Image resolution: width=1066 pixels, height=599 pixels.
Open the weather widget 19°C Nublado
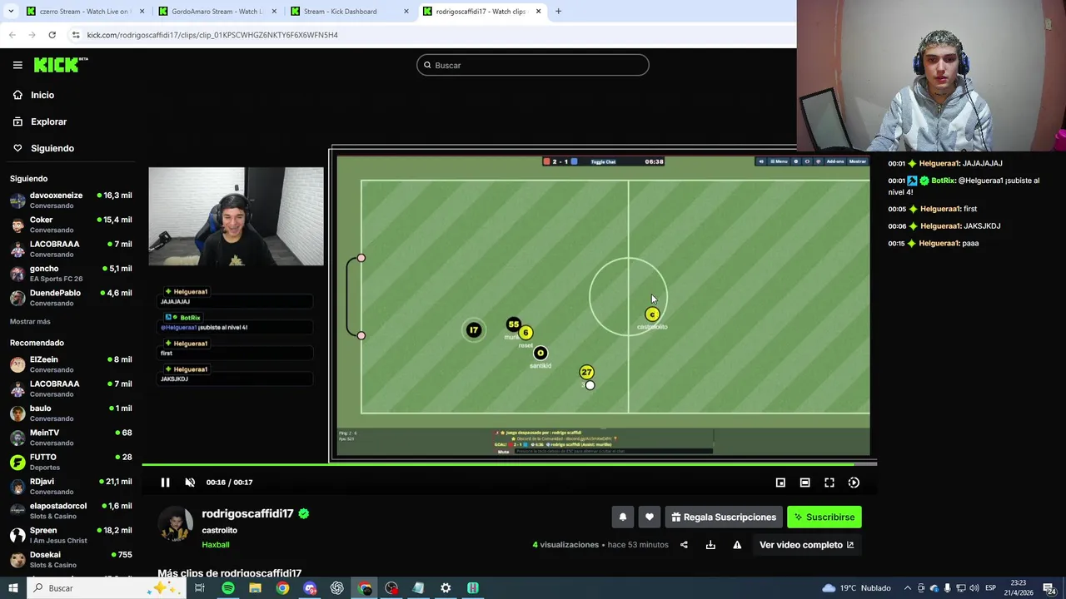coord(857,588)
